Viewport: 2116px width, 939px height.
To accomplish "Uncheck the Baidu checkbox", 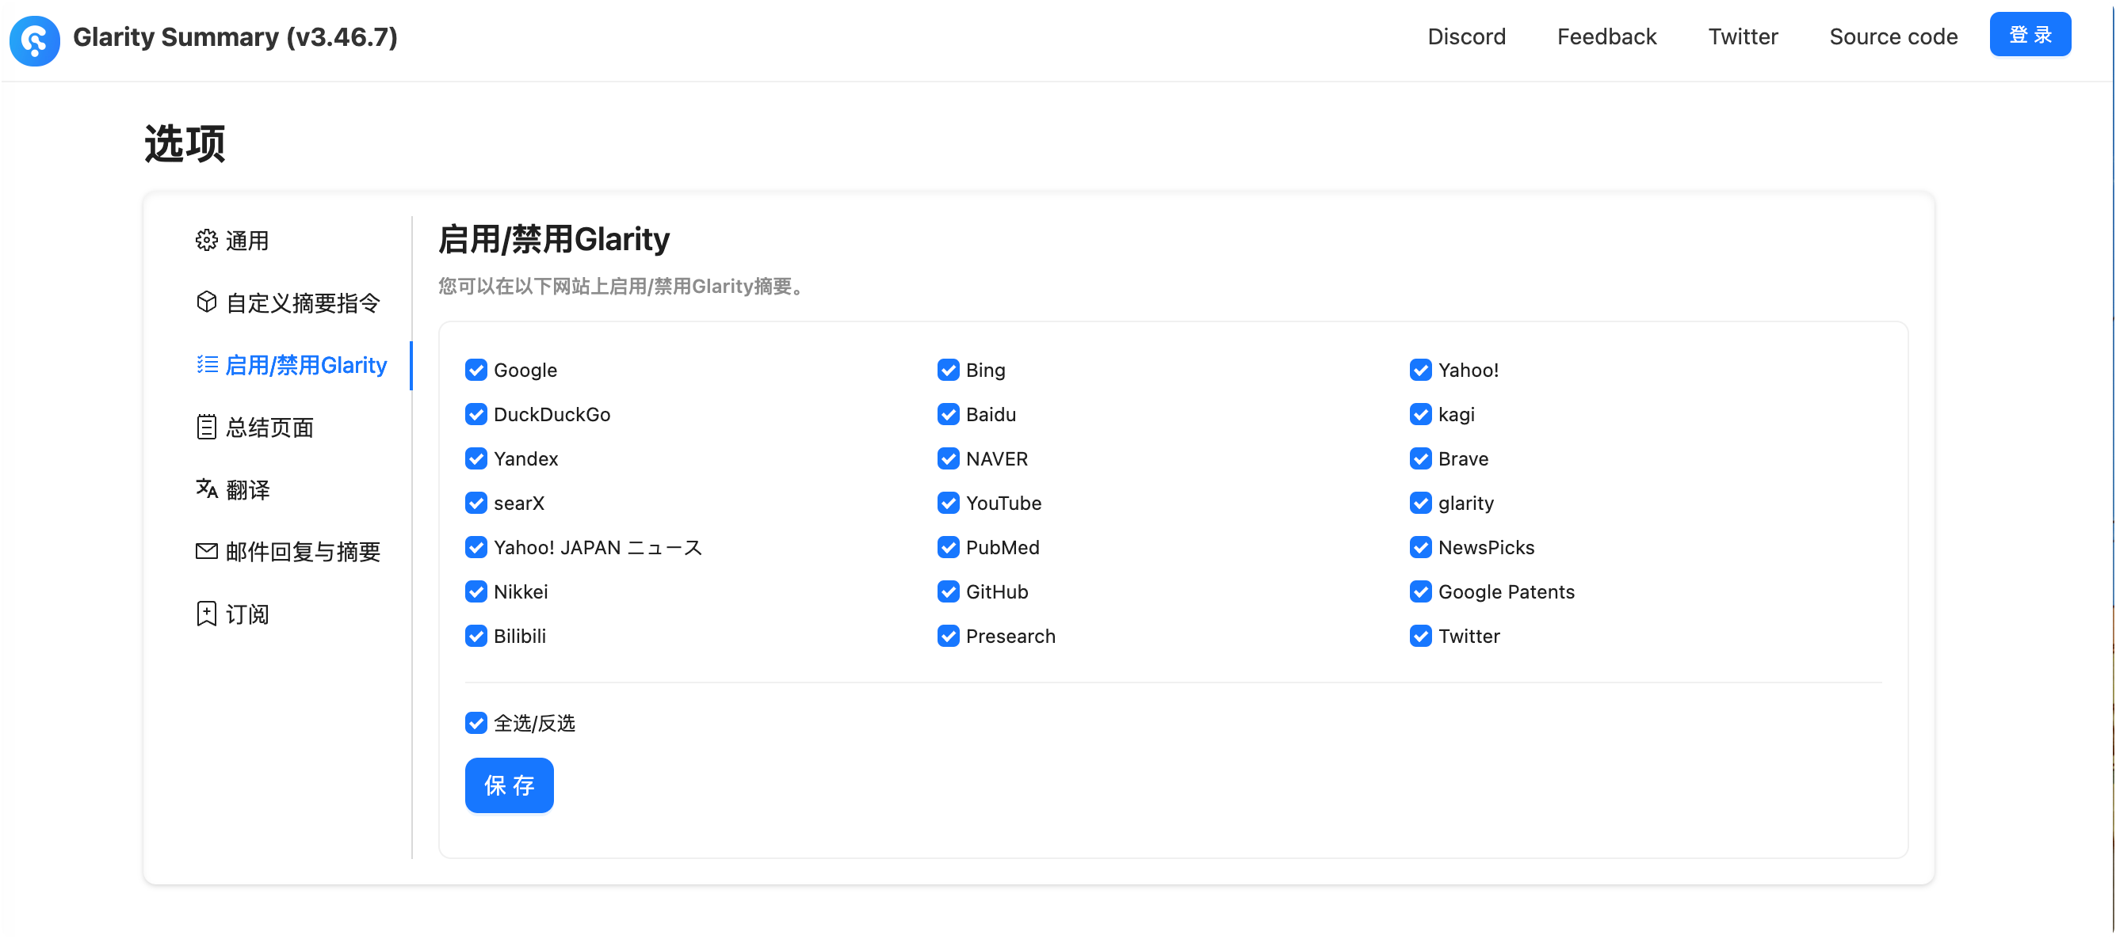I will pos(948,415).
